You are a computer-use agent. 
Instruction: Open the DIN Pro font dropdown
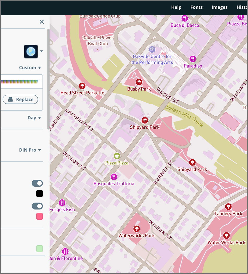pyautogui.click(x=30, y=150)
